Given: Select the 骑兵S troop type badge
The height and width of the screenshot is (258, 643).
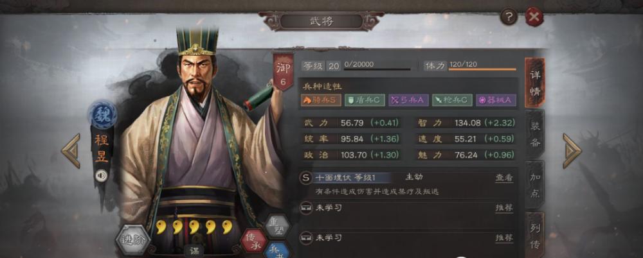Looking at the screenshot, I should [x=321, y=100].
